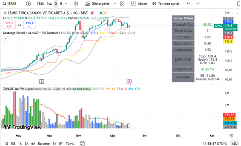Select the G daily timeframe

coord(56,4)
